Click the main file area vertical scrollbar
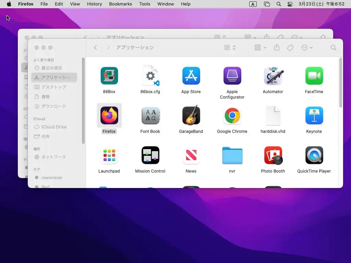This screenshot has width=351, height=263. pos(340,83)
